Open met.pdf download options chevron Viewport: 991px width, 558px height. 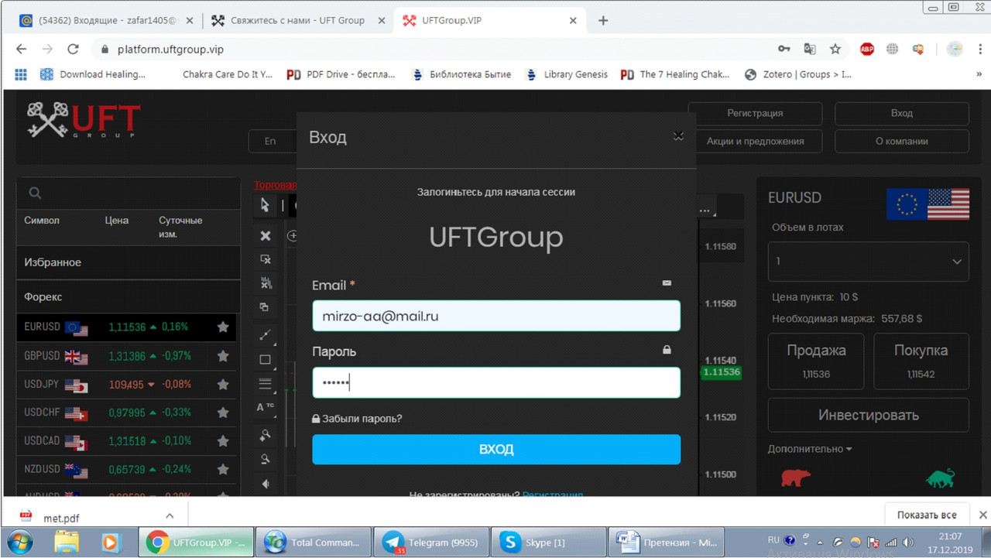pyautogui.click(x=170, y=515)
